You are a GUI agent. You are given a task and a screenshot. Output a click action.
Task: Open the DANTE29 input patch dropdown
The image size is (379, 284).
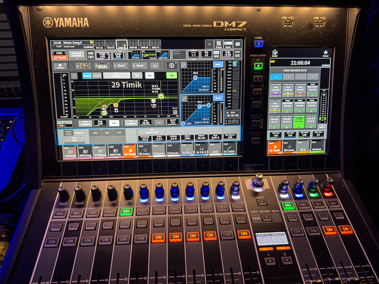click(x=77, y=55)
